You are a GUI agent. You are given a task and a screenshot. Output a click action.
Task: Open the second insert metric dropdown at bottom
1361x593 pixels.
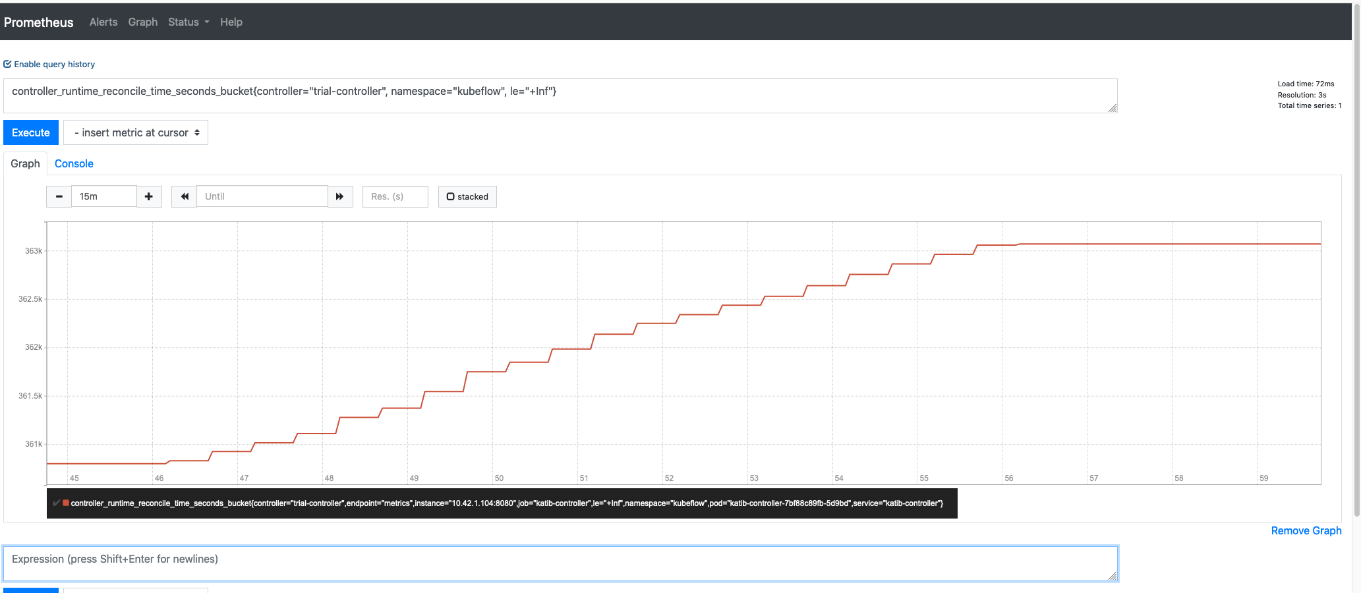coord(135,590)
